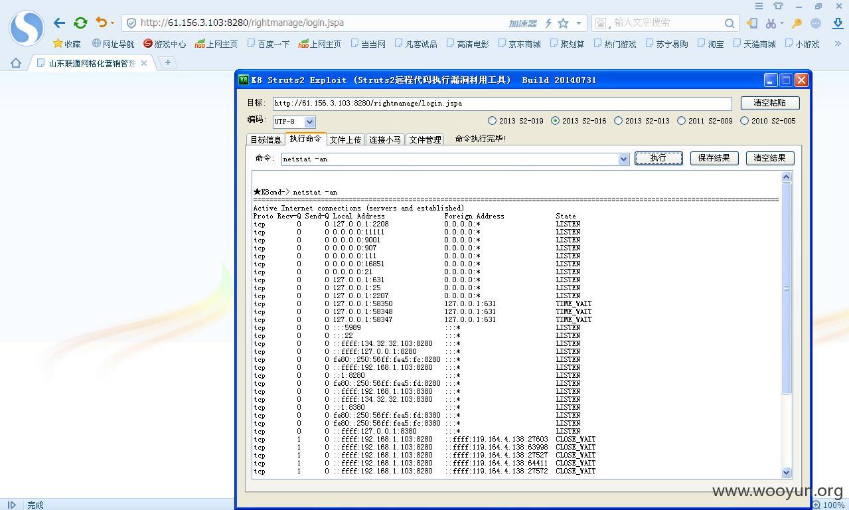Click the 清空粘贴 button
Screen dimensions: 849x510
click(x=770, y=103)
